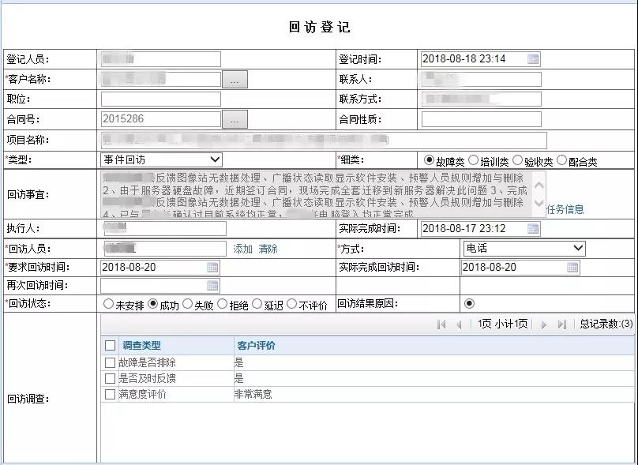
Task: Open the 方式 dropdown showing 电话
Action: [524, 248]
